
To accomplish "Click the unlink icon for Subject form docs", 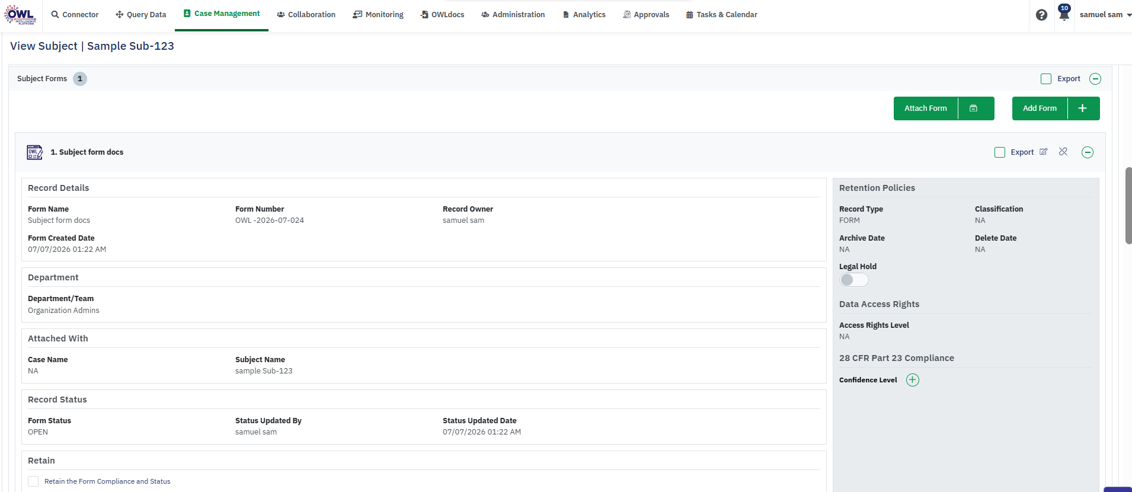I will [1063, 152].
